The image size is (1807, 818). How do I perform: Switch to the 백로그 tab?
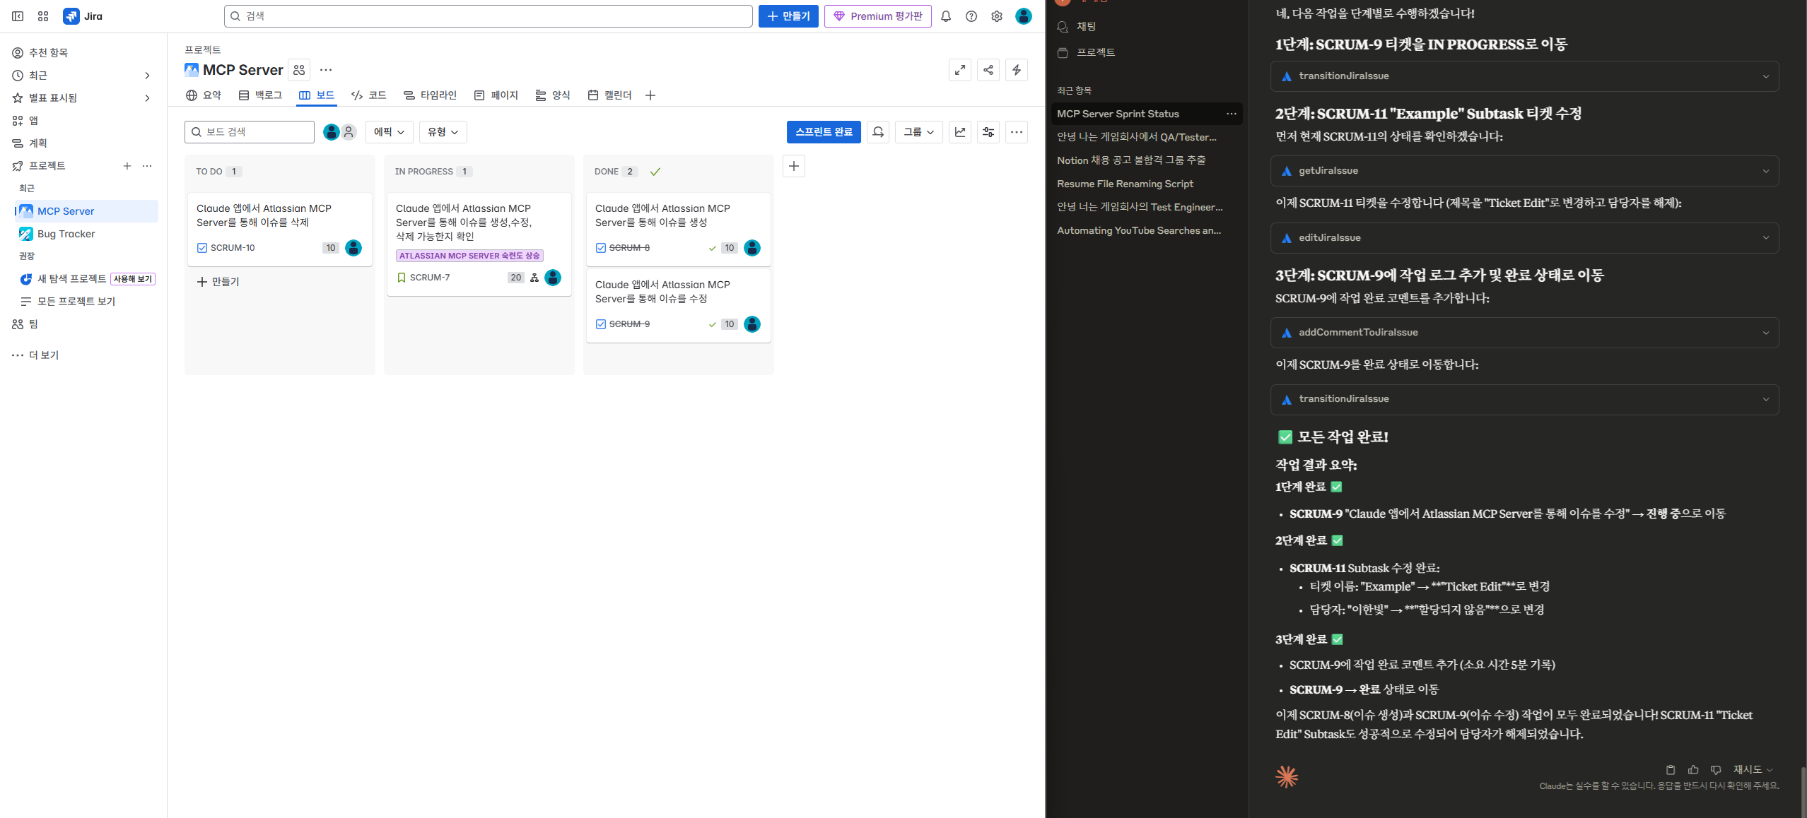[260, 95]
